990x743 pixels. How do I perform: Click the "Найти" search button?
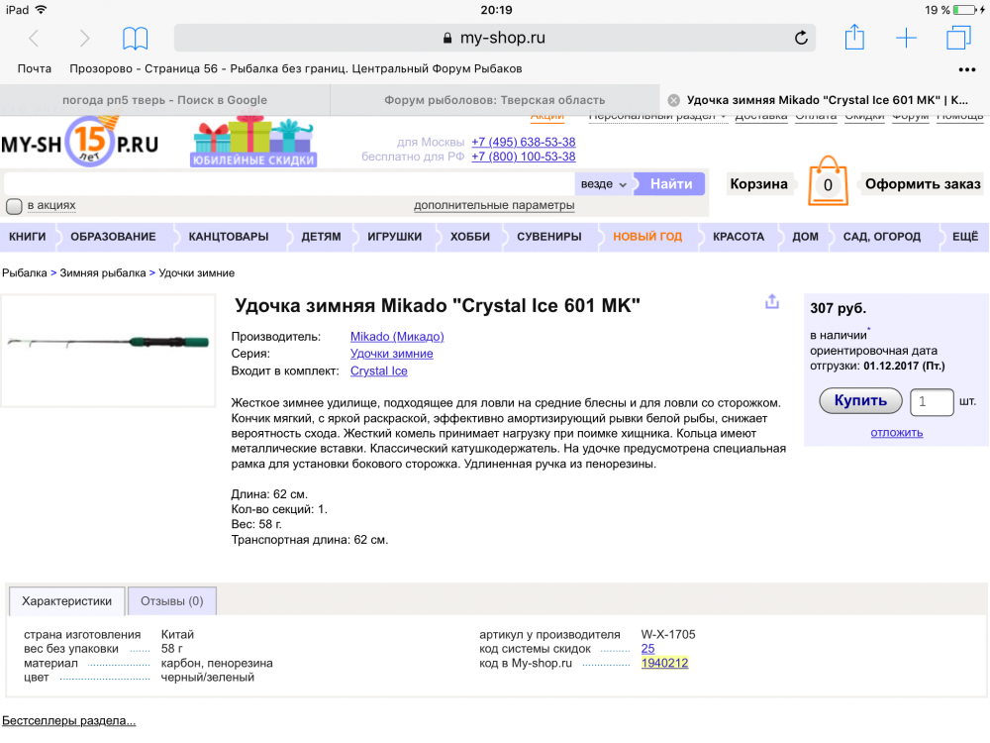click(670, 183)
